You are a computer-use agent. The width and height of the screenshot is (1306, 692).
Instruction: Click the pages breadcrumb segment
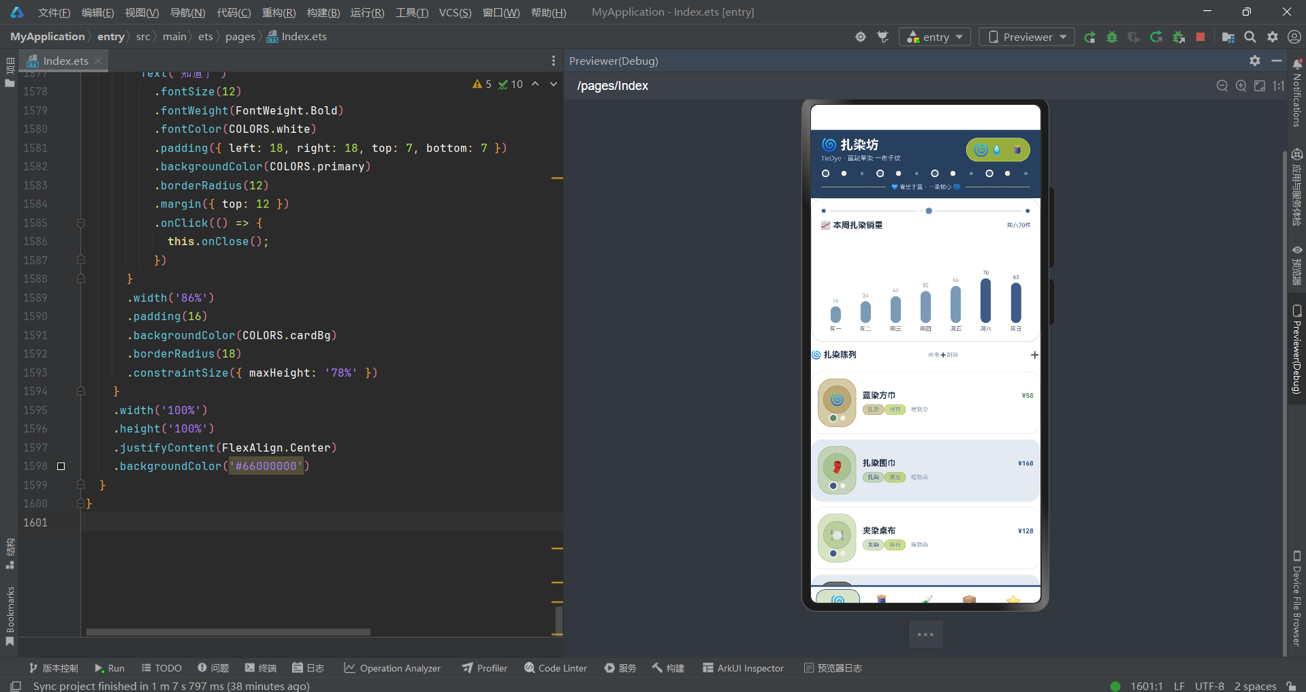[240, 37]
